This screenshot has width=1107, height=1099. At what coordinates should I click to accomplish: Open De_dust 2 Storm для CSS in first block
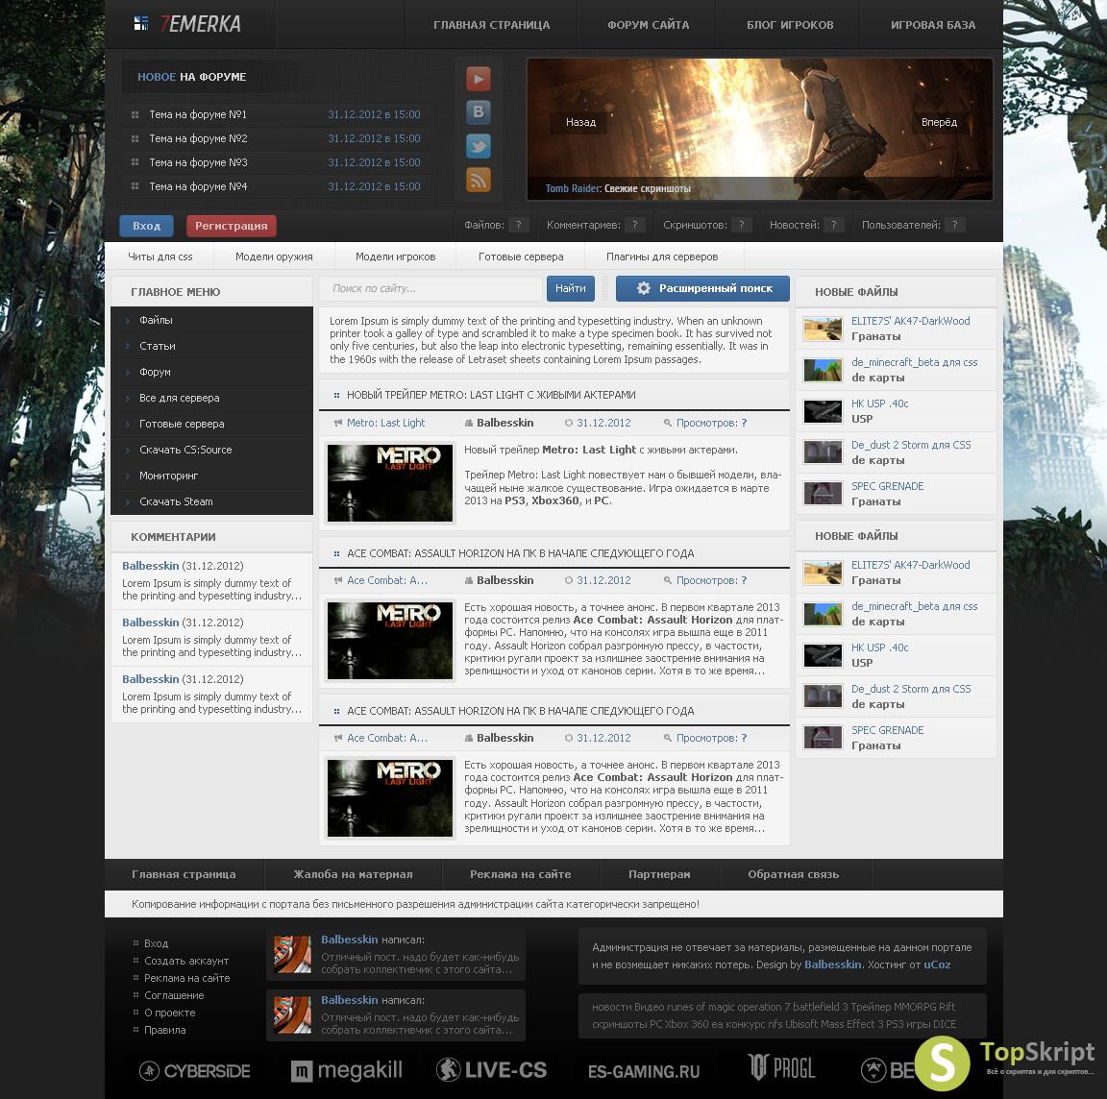pos(911,445)
